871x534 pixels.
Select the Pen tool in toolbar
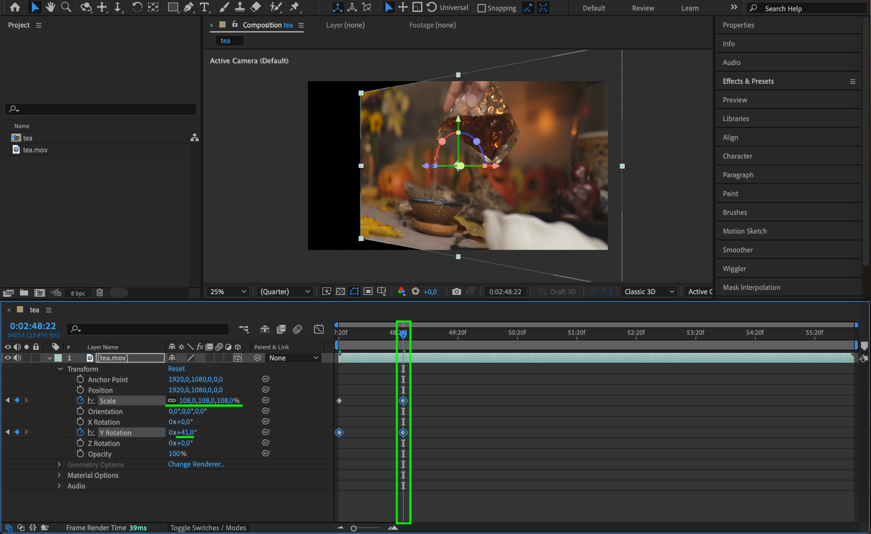pyautogui.click(x=188, y=7)
